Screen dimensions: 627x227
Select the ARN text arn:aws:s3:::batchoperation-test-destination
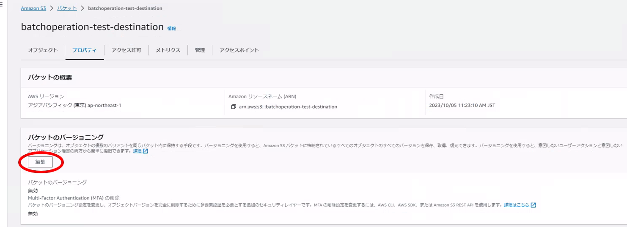pyautogui.click(x=288, y=107)
